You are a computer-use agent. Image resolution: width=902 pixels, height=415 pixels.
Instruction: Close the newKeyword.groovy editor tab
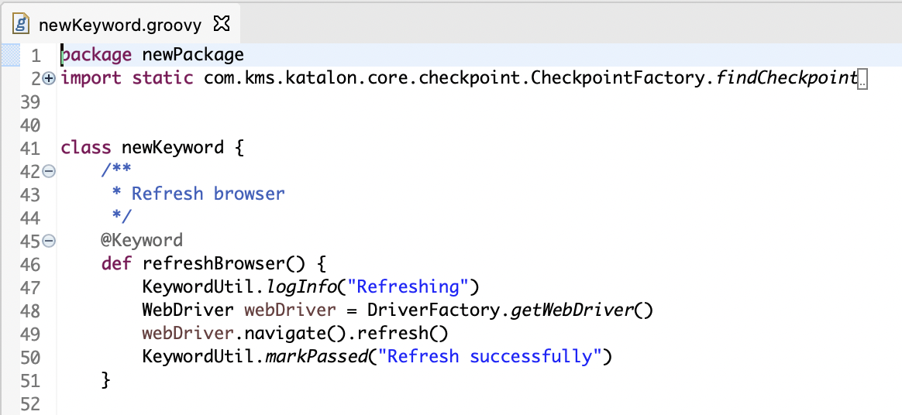click(x=222, y=24)
